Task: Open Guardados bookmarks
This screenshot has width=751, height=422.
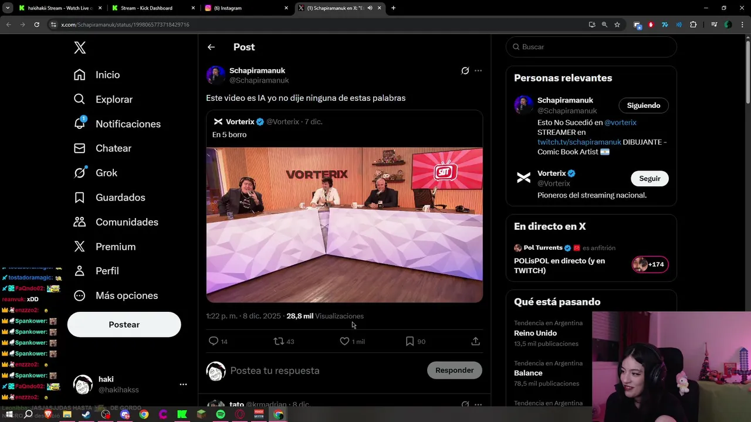Action: (109, 198)
